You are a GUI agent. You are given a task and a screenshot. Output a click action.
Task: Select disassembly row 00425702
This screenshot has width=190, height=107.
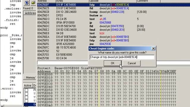[63, 51]
